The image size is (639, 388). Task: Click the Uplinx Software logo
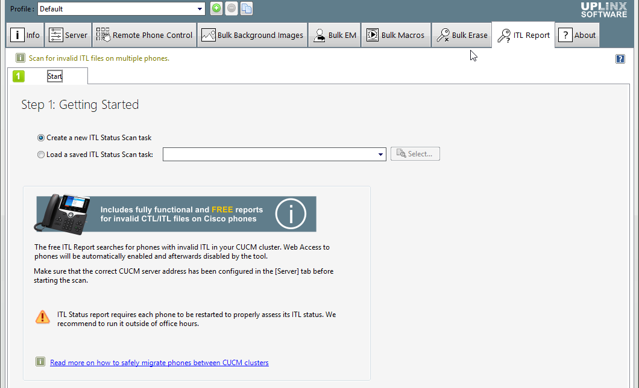pos(604,10)
